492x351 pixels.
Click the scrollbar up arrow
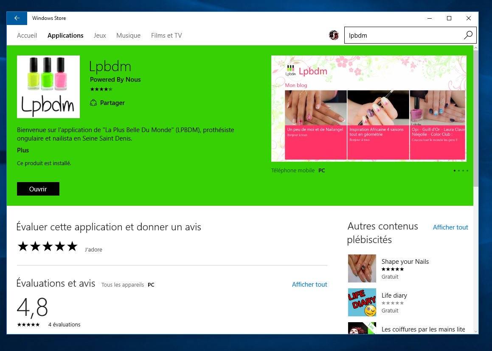[476, 48]
